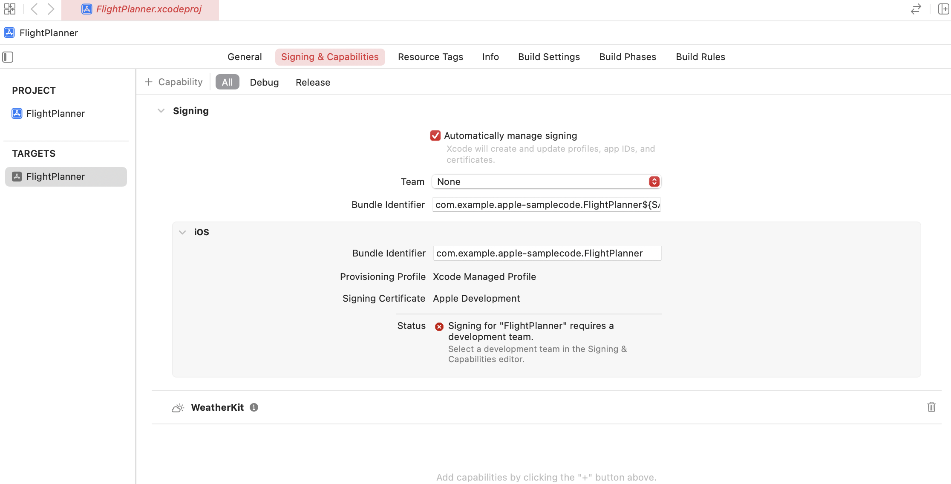
Task: Uncheck Automatically manage signing
Action: (x=435, y=135)
